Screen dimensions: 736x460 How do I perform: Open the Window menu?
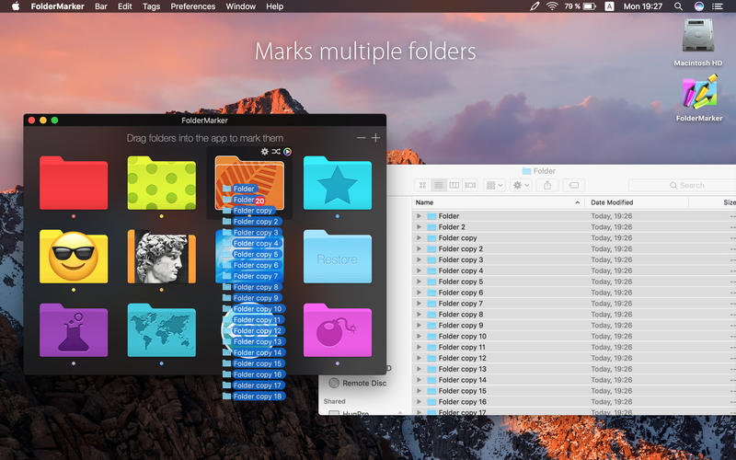pos(241,6)
